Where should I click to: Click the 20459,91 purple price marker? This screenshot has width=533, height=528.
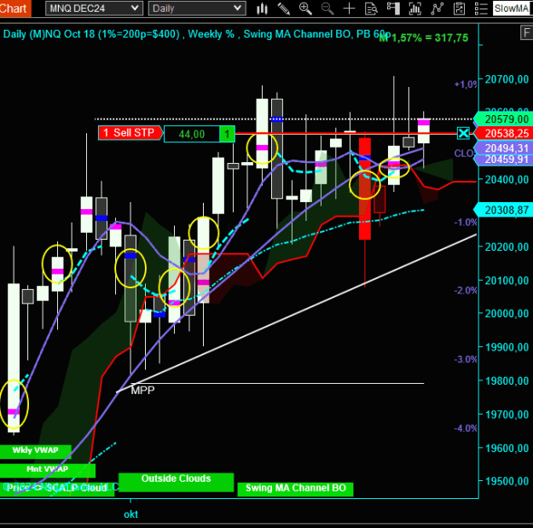pyautogui.click(x=505, y=160)
